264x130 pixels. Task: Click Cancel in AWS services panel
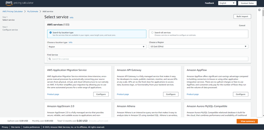point(242,26)
